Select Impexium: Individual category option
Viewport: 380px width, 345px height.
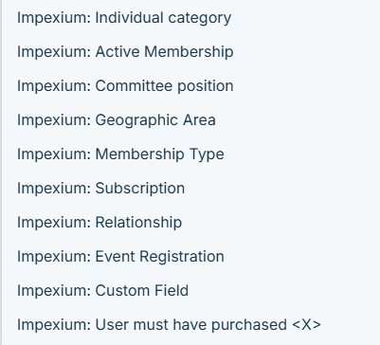(x=190, y=18)
